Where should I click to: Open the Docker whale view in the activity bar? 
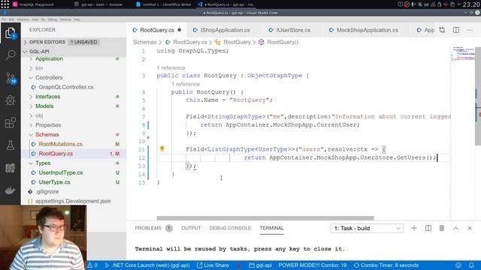(x=10, y=190)
